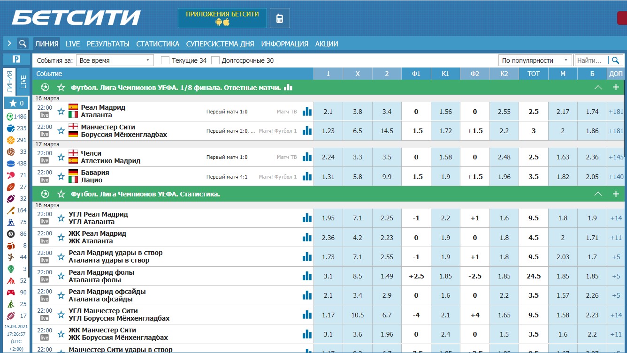Open the Все время period dropdown
Viewport: 627px width, 353px height.
pyautogui.click(x=115, y=60)
